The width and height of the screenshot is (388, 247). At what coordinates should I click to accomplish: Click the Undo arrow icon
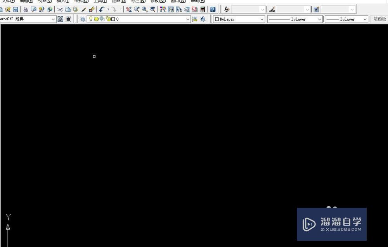point(101,9)
